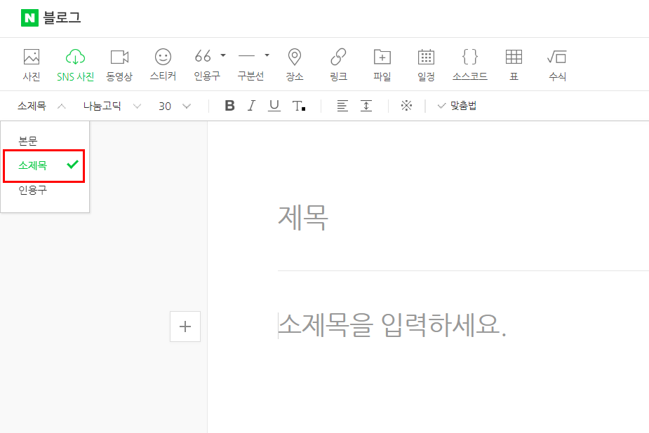Image resolution: width=649 pixels, height=433 pixels.
Task: Click the plus add-component button
Action: pyautogui.click(x=185, y=327)
